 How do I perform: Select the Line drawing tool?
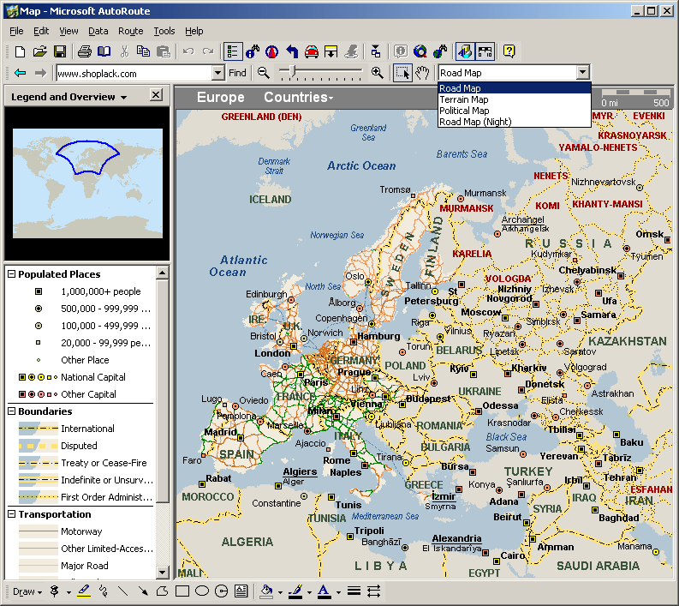(123, 591)
